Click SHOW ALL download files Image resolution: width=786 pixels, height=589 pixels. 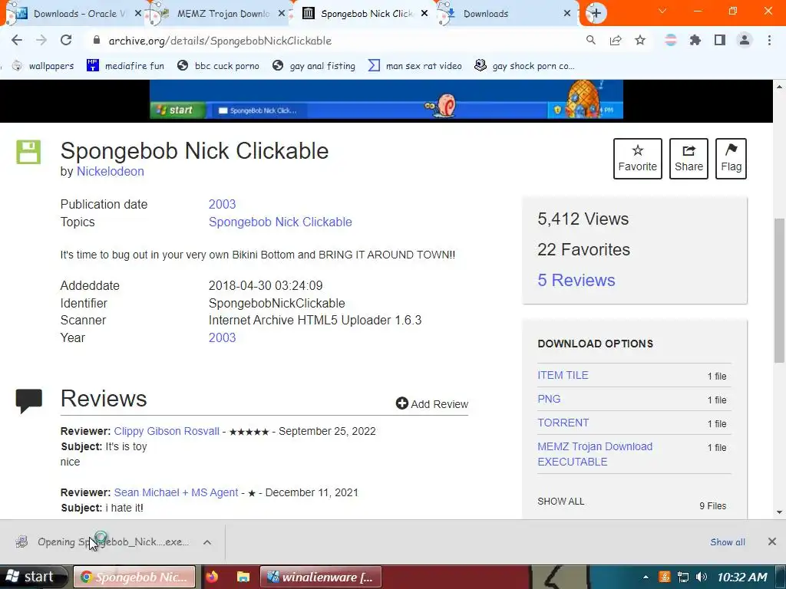tap(561, 502)
